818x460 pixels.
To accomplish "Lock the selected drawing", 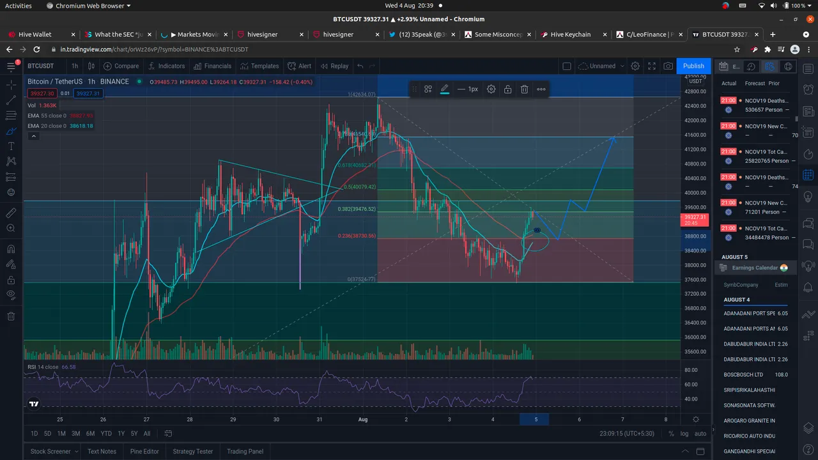I will [507, 89].
